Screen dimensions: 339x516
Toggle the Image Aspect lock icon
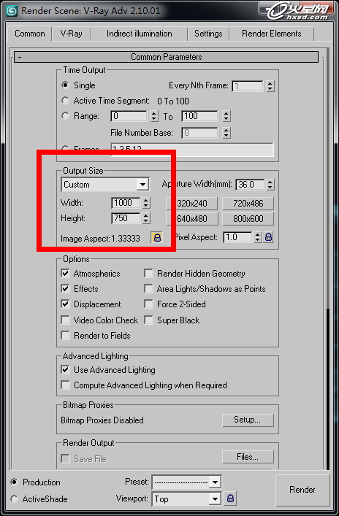tap(157, 238)
